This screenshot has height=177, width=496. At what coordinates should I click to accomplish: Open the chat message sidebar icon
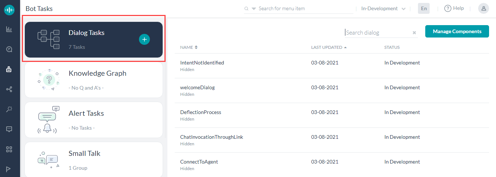pos(9,129)
